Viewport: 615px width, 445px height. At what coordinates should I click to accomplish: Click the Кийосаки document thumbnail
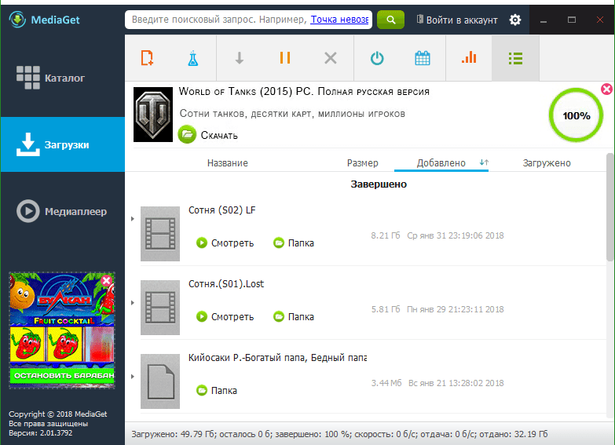160,381
